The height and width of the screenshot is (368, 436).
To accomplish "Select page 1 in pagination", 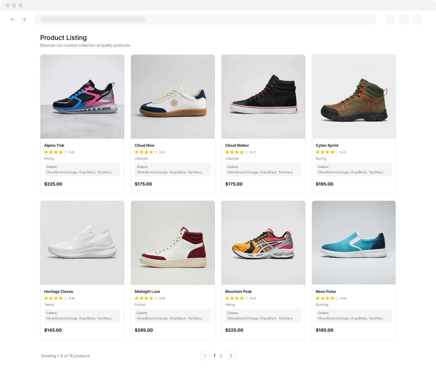I will point(214,356).
